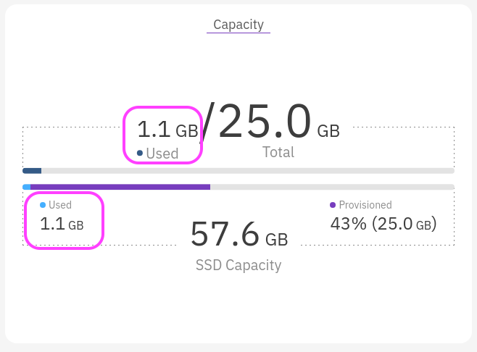This screenshot has width=477, height=352.
Task: Click the light blue segment of lower bar
Action: tap(27, 187)
